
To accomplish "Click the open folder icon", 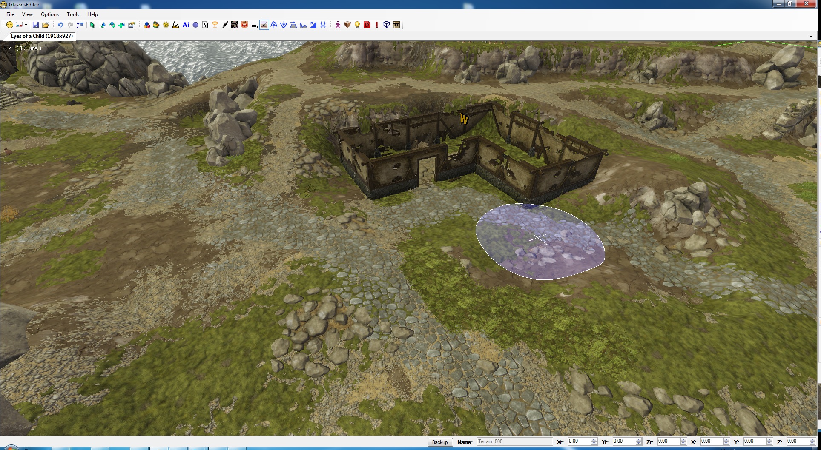I will (x=46, y=25).
